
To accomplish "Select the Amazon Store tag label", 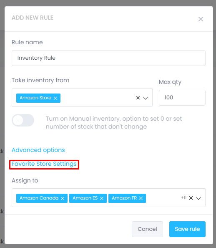I will tap(35, 98).
